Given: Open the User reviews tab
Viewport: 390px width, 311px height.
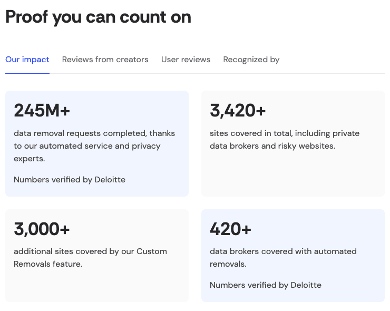Looking at the screenshot, I should (186, 60).
